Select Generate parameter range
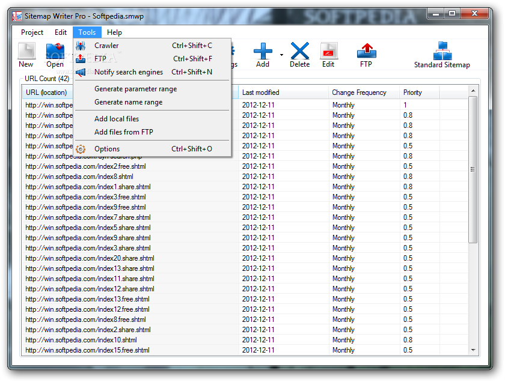Viewport: 505px width, 382px height. tap(152, 89)
